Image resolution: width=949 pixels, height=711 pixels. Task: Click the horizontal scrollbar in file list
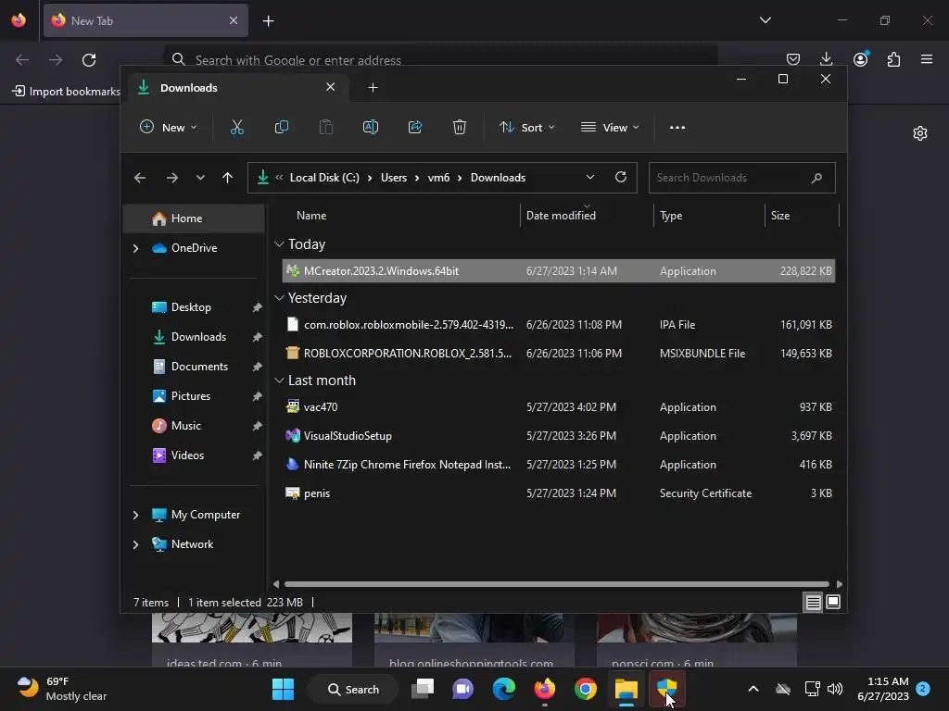[556, 584]
